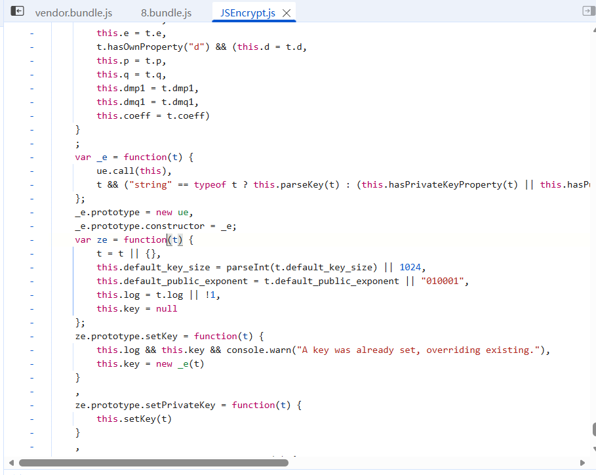Image resolution: width=596 pixels, height=475 pixels.
Task: Switch to the vendor.bundle.js tab
Action: (73, 13)
